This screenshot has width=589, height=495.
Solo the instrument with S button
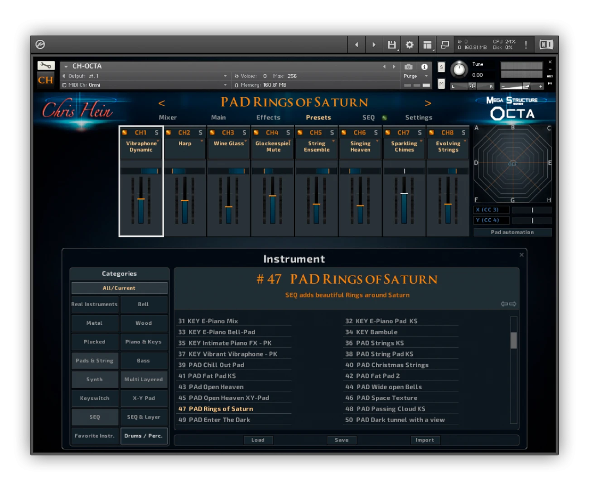(441, 67)
